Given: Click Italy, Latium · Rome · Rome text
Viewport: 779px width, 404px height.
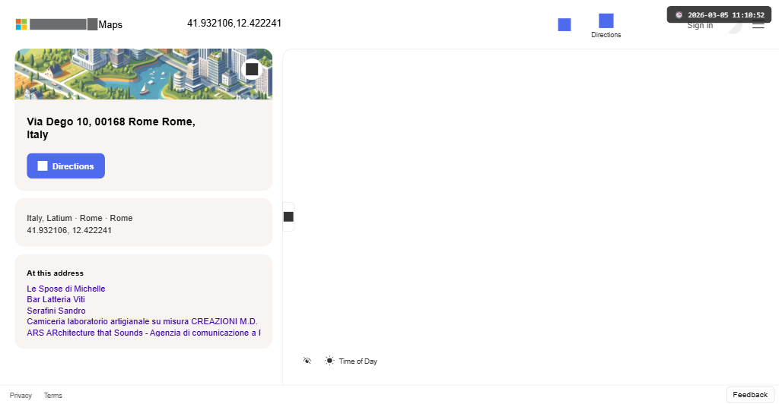Looking at the screenshot, I should pos(79,218).
